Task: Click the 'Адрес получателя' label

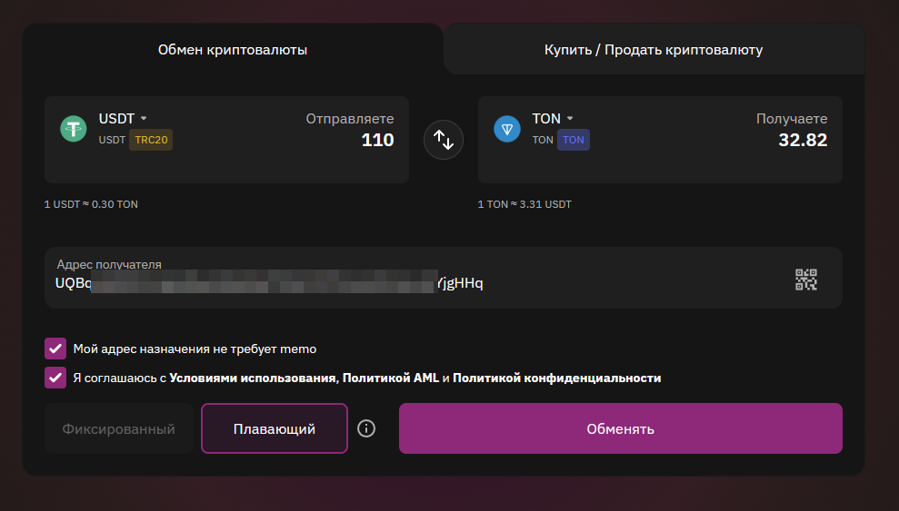Action: [x=109, y=264]
